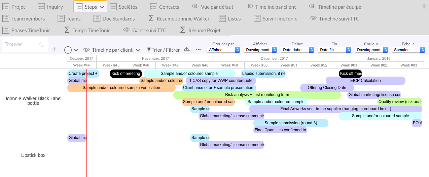This screenshot has height=177, width=429.
Task: Select the Quality review bar
Action: point(400,102)
